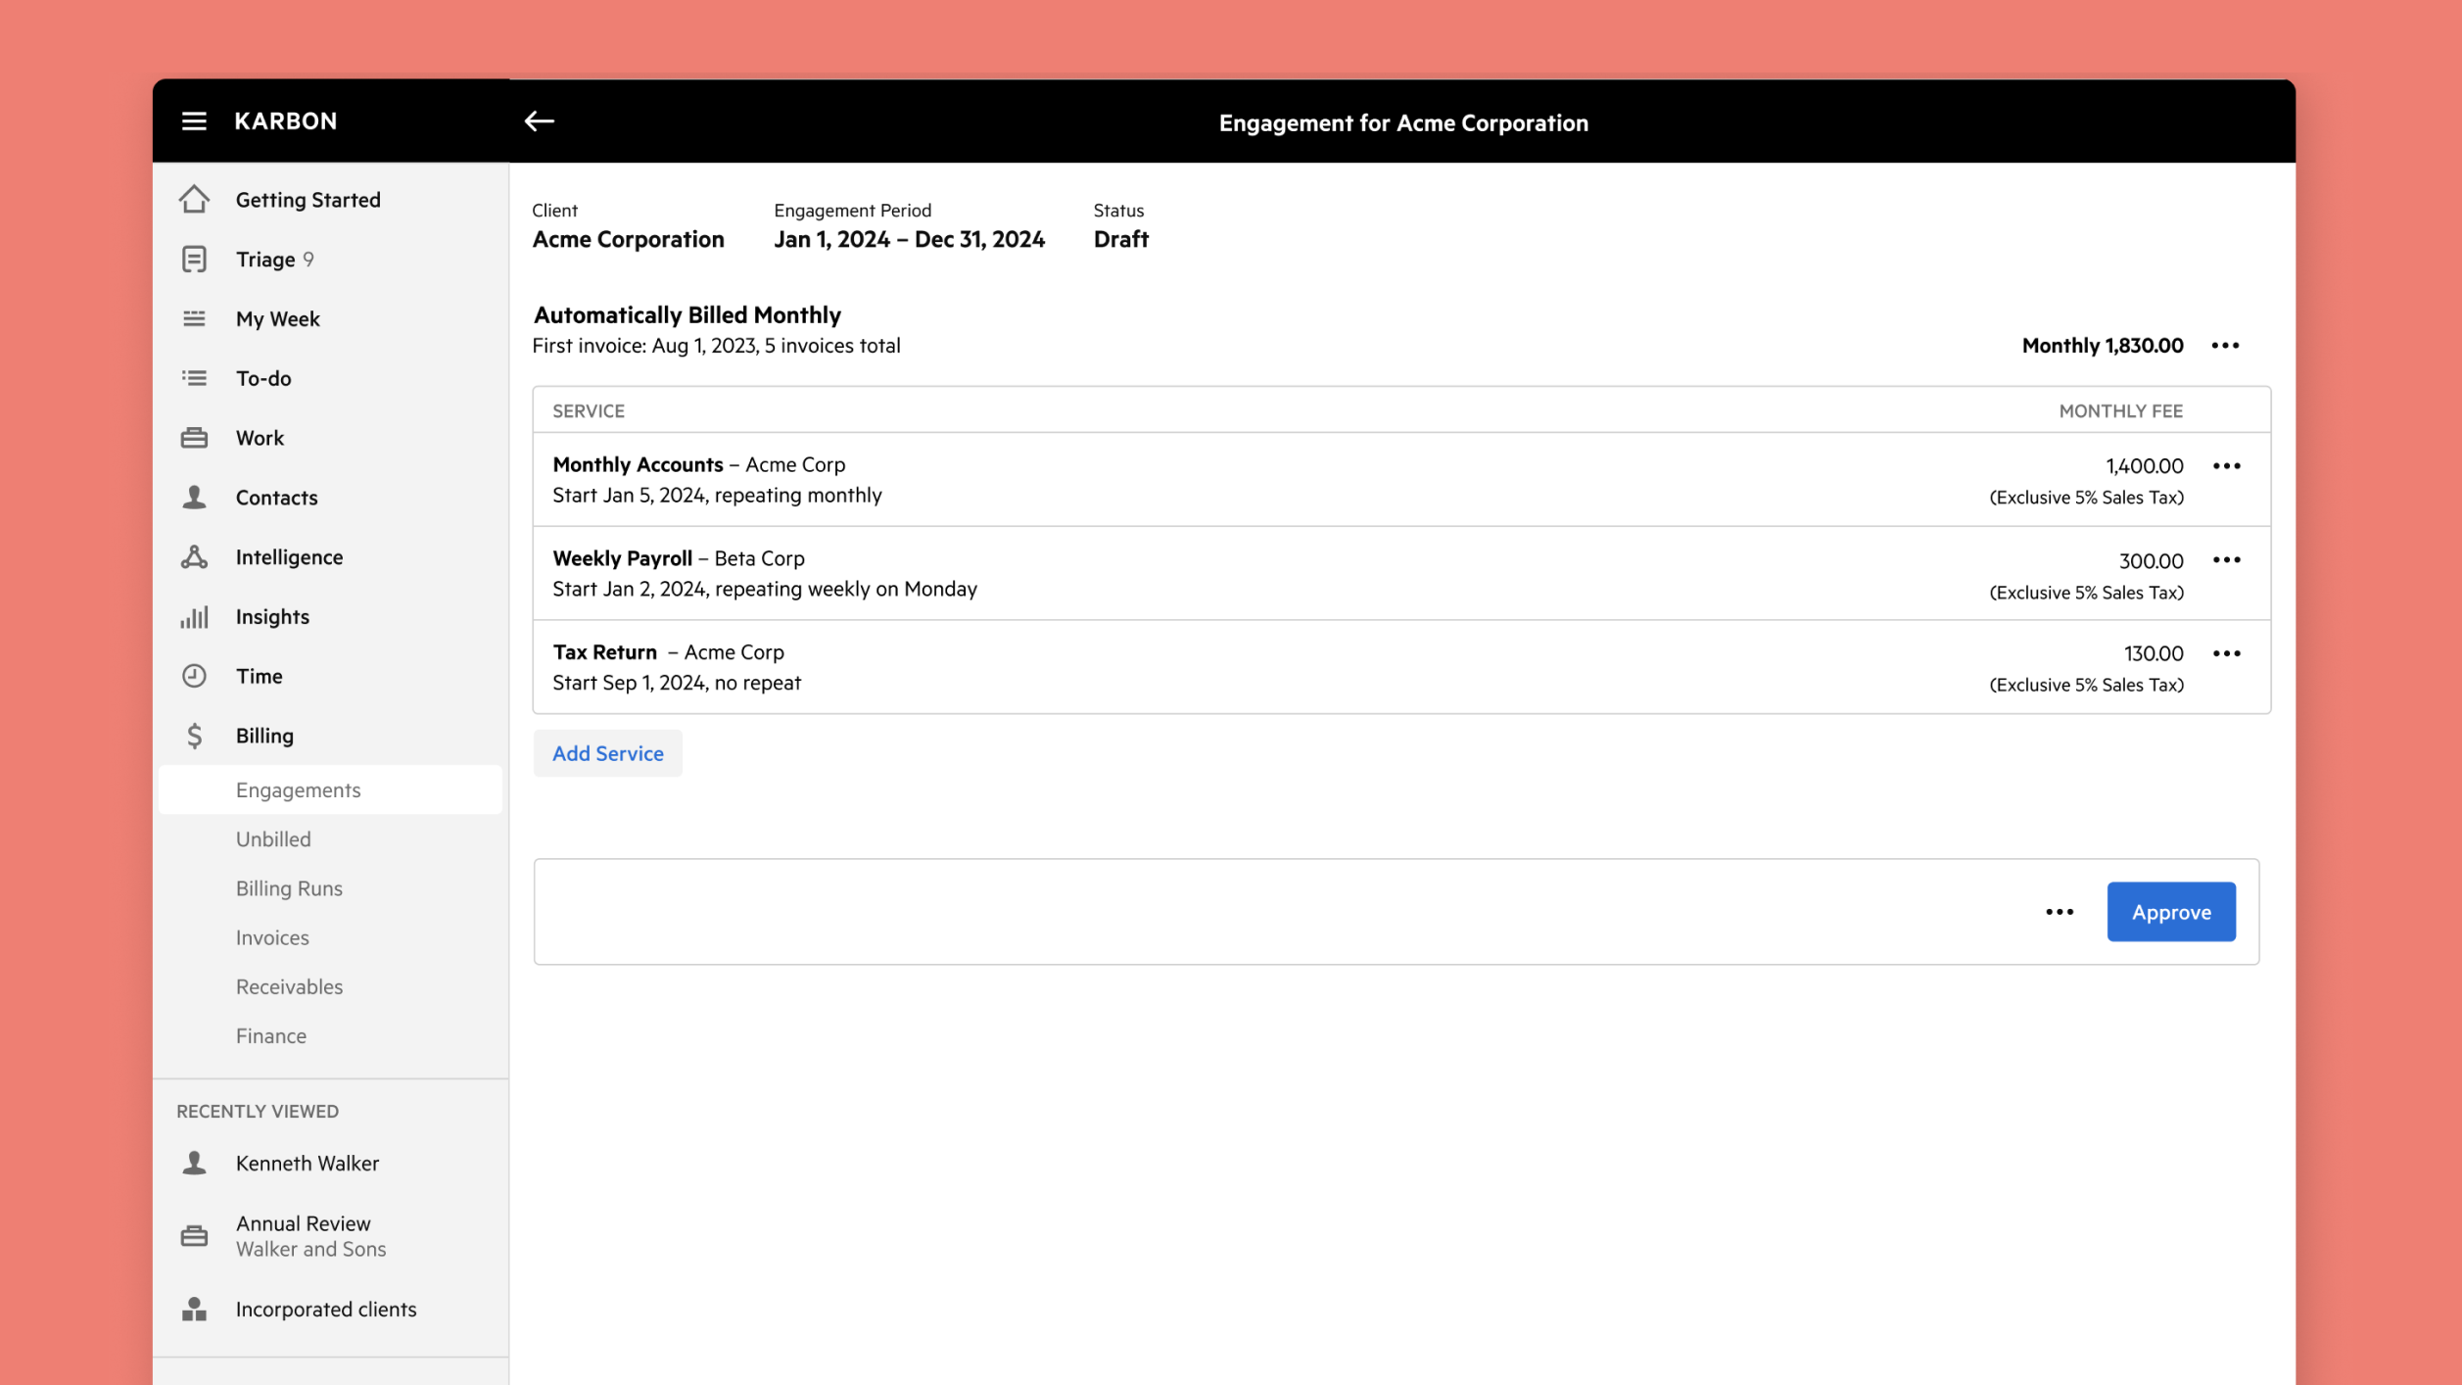Open more options for Weekly Payroll service
The height and width of the screenshot is (1385, 2462).
2226,559
